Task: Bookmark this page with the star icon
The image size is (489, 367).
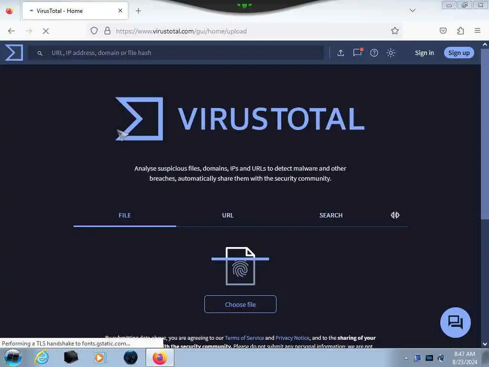Action: pos(395,31)
